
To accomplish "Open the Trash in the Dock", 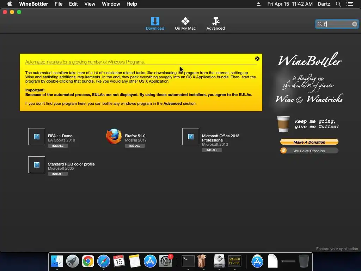I will (x=304, y=261).
